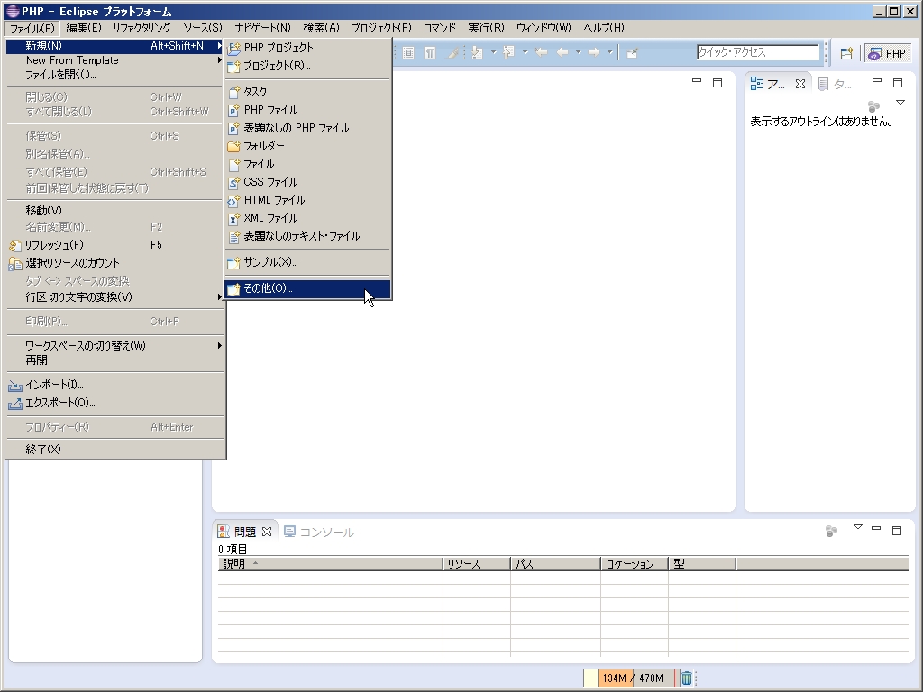Open the 検索(A) menu
This screenshot has width=923, height=692.
tap(322, 28)
